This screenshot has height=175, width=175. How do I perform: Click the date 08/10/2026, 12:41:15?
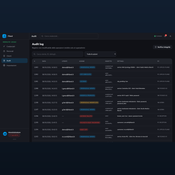coord(50,122)
